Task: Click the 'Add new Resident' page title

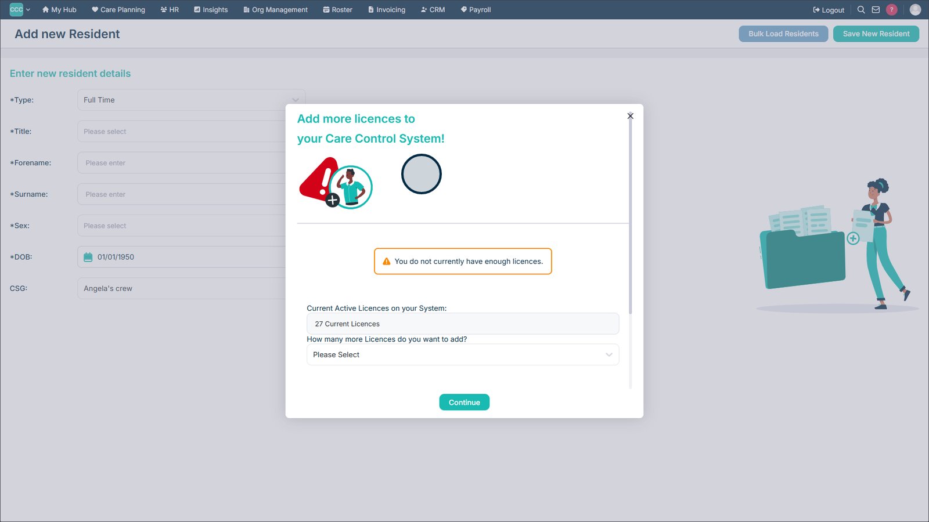Action: click(67, 34)
